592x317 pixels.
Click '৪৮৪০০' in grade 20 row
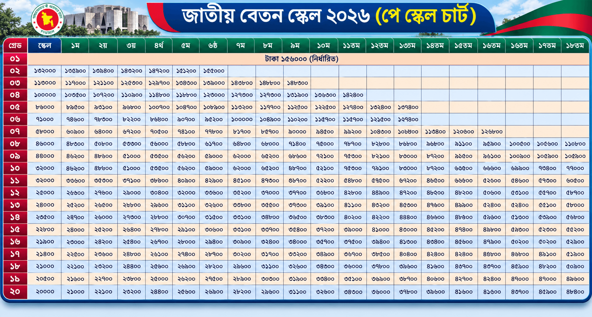point(575,292)
